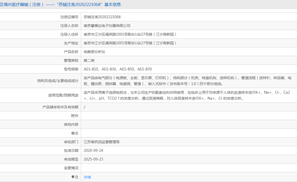The height and width of the screenshot is (182, 297).
Task: Click the 结构及组成/主要组成成分 label
Action: 58,81
